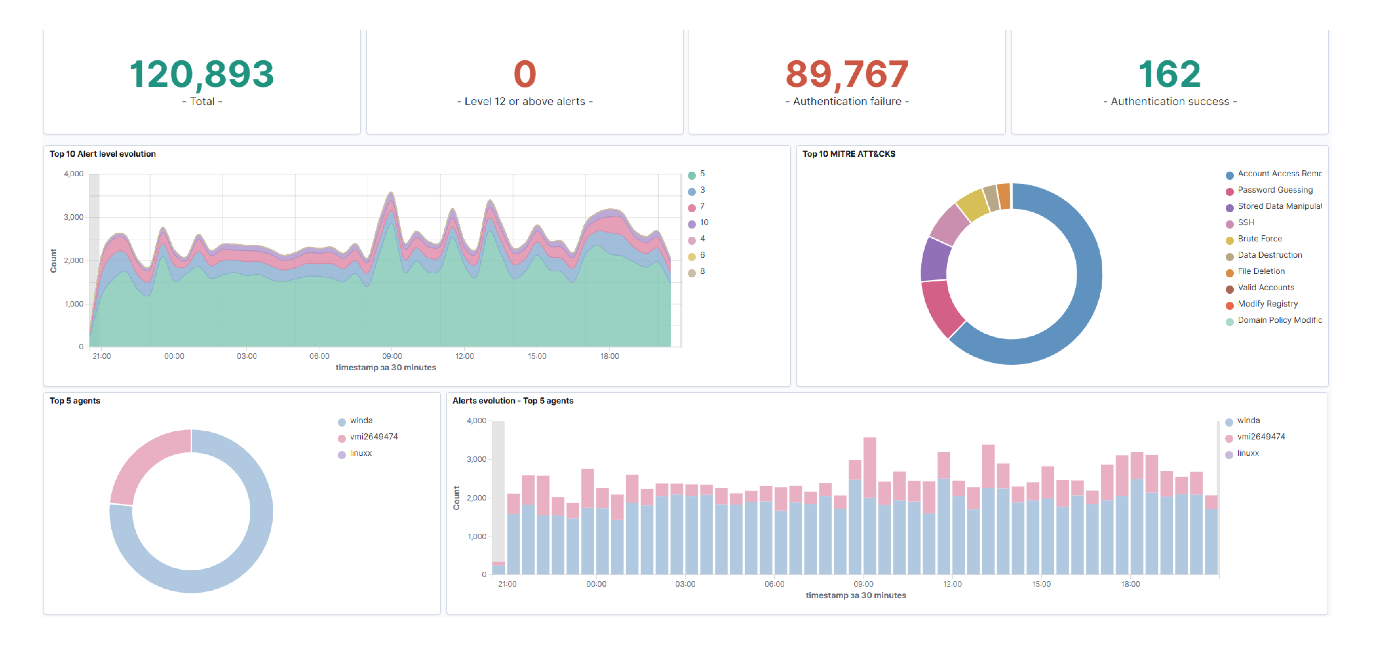Toggle level 10 legend entry

[x=703, y=222]
